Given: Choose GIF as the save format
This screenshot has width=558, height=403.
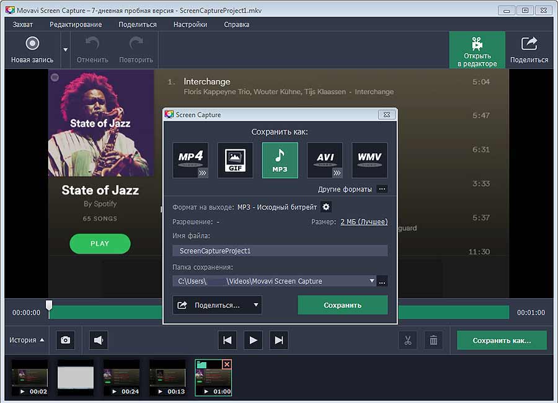Looking at the screenshot, I should (235, 160).
